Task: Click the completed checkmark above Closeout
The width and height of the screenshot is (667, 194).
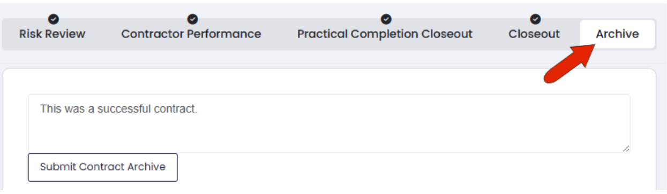Action: [534, 19]
